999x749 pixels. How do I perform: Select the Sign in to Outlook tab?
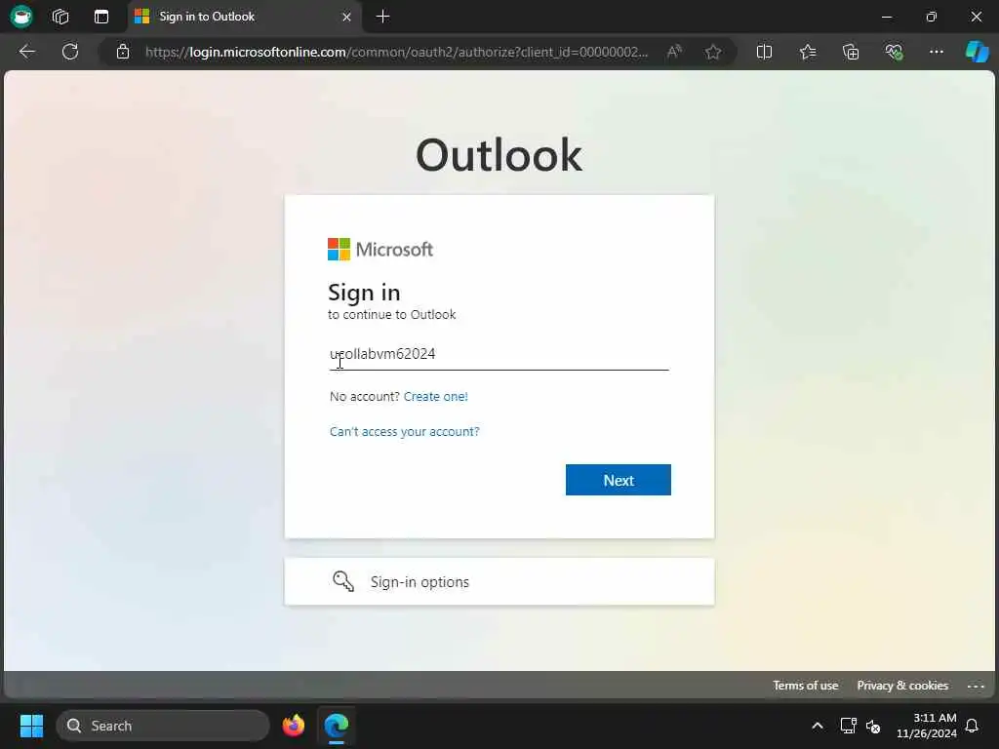(245, 17)
